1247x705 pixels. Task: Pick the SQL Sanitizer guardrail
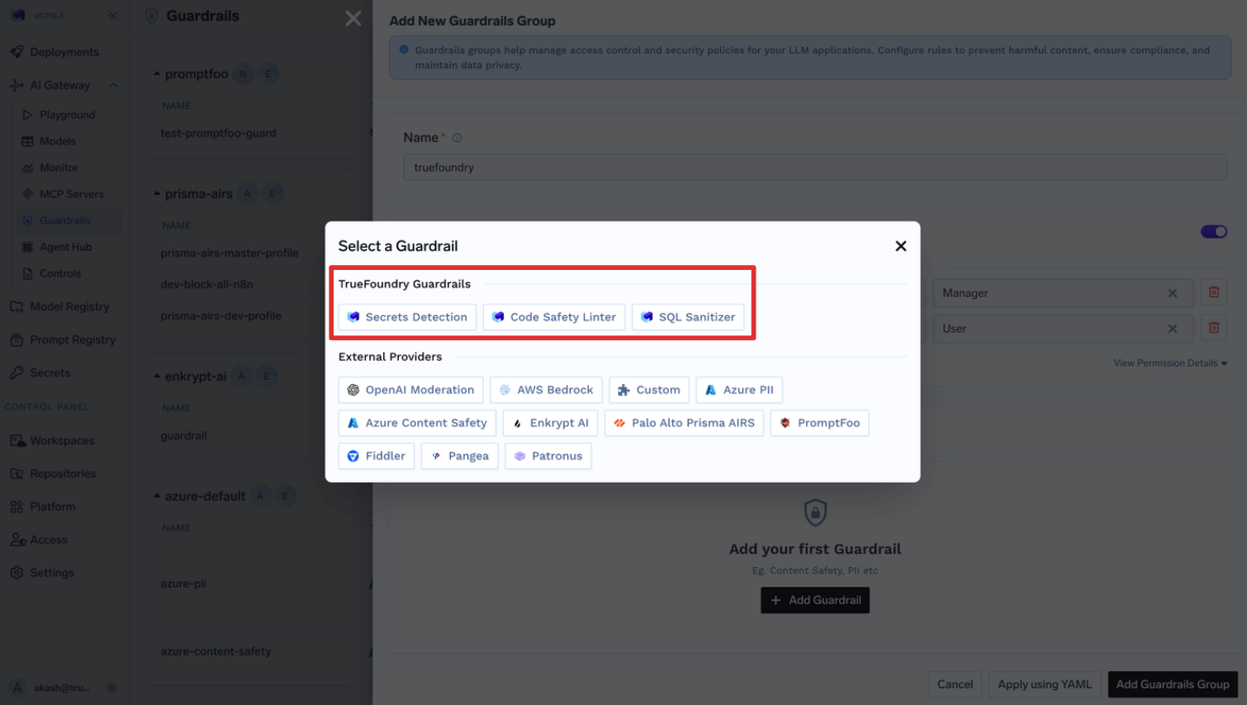click(x=688, y=317)
